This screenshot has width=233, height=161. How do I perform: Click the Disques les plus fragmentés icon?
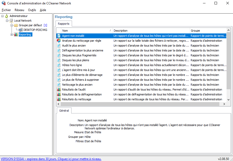tap(59, 55)
